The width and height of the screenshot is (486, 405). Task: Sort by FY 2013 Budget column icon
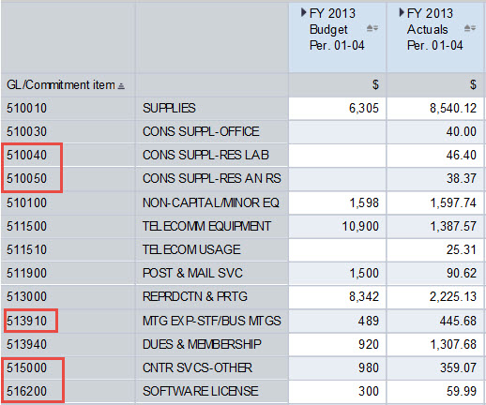tap(372, 28)
